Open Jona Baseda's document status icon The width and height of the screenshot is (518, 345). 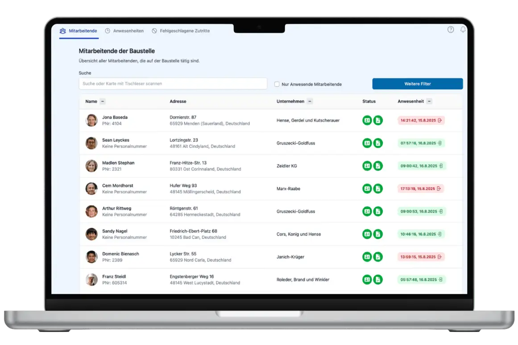click(x=378, y=120)
